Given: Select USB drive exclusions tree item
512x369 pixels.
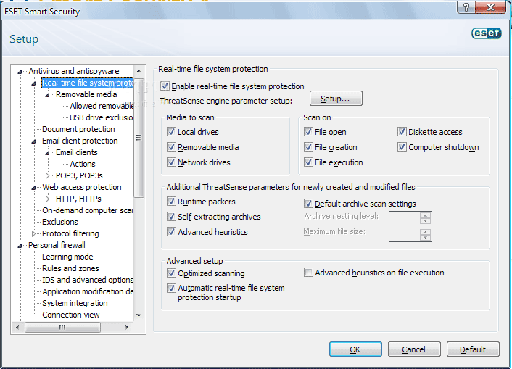Looking at the screenshot, I should (101, 117).
